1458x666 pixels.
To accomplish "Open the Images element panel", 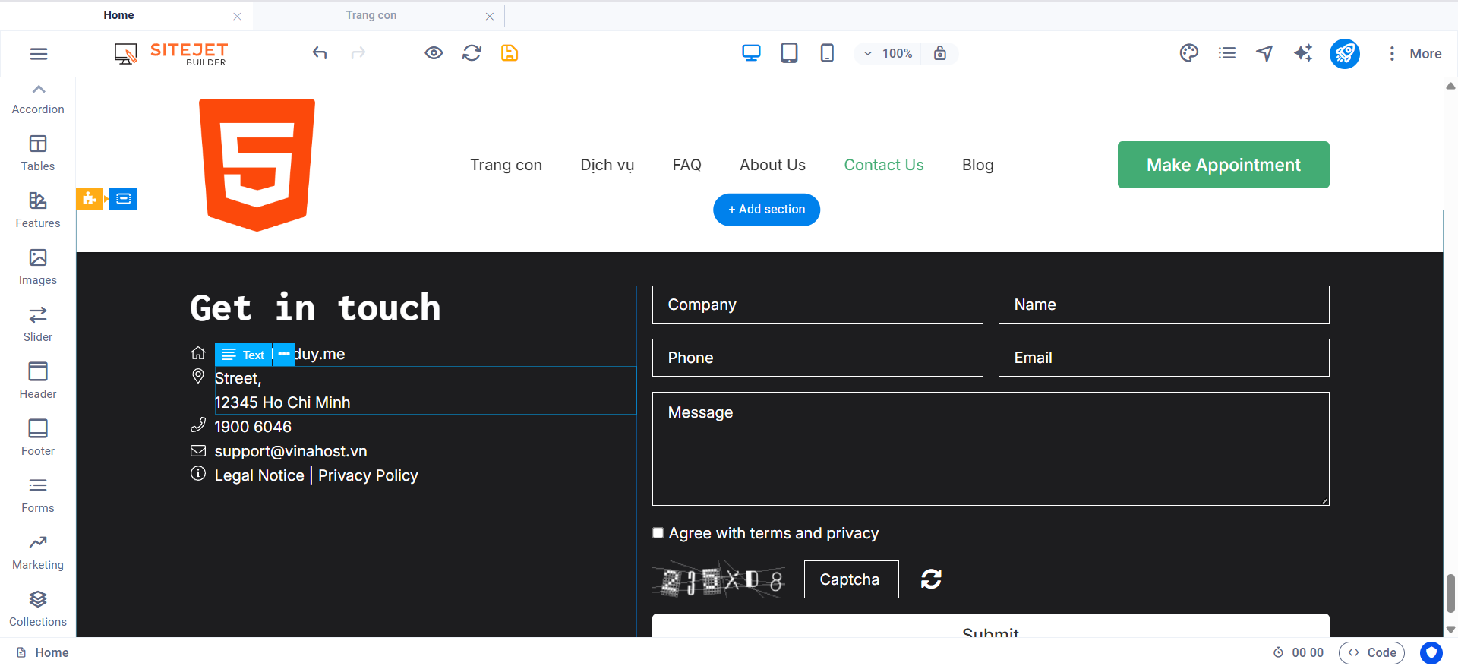I will click(38, 267).
